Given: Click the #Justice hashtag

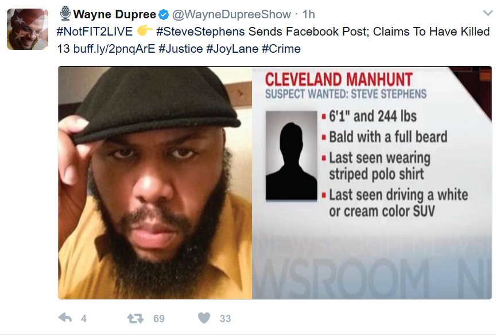Looking at the screenshot, I should click(181, 49).
